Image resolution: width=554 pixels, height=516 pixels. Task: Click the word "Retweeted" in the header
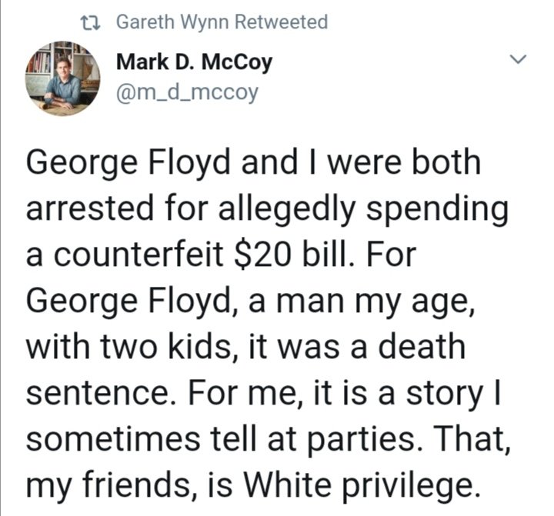click(280, 22)
